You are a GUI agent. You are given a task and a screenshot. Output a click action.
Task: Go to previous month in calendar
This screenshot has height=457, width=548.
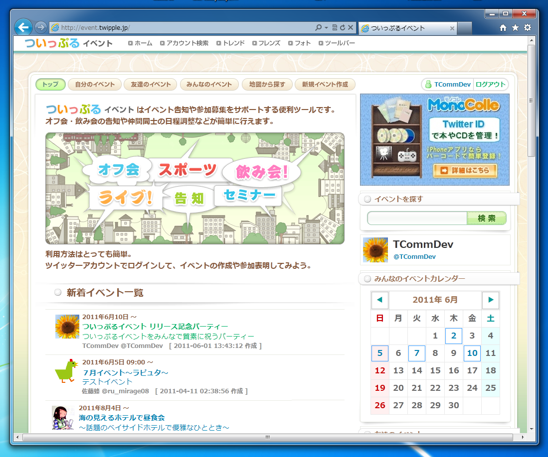(380, 300)
